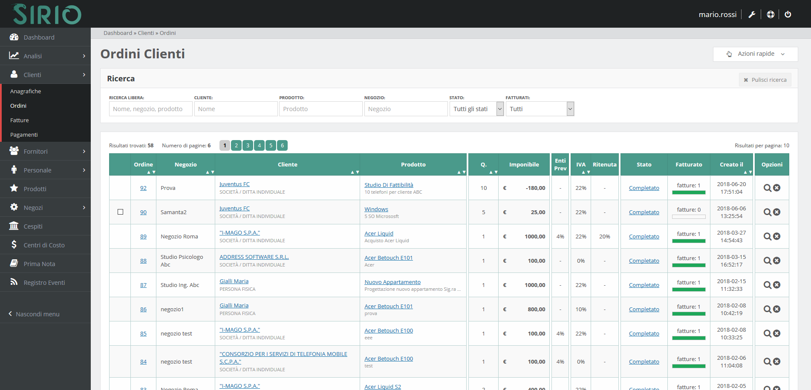Open Gialli Maria client link in order 86

(x=234, y=305)
